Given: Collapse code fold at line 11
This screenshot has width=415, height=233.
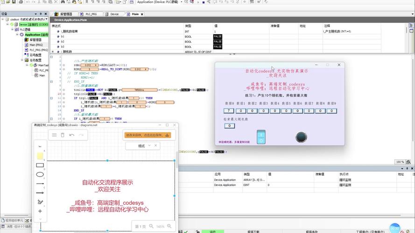Looking at the screenshot, I should [x=52, y=98].
